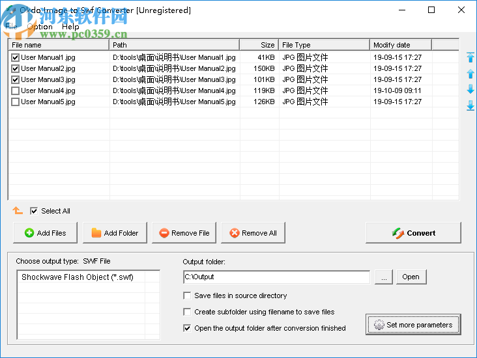Sort list by Modify date column header
This screenshot has height=358, width=477.
coord(401,45)
